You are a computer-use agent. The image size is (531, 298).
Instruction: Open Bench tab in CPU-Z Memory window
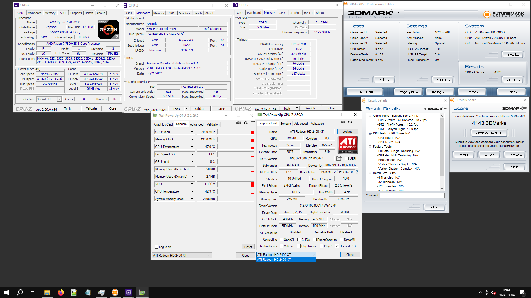click(x=308, y=13)
